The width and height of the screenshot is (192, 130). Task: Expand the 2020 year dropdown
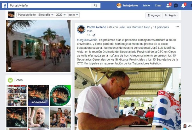coord(61,15)
